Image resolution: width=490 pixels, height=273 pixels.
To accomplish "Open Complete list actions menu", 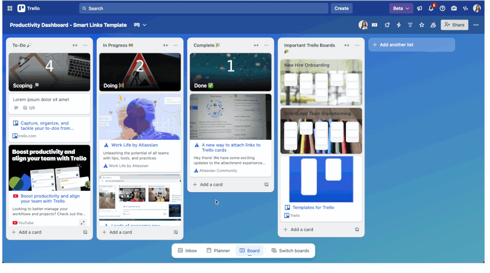I will point(266,45).
